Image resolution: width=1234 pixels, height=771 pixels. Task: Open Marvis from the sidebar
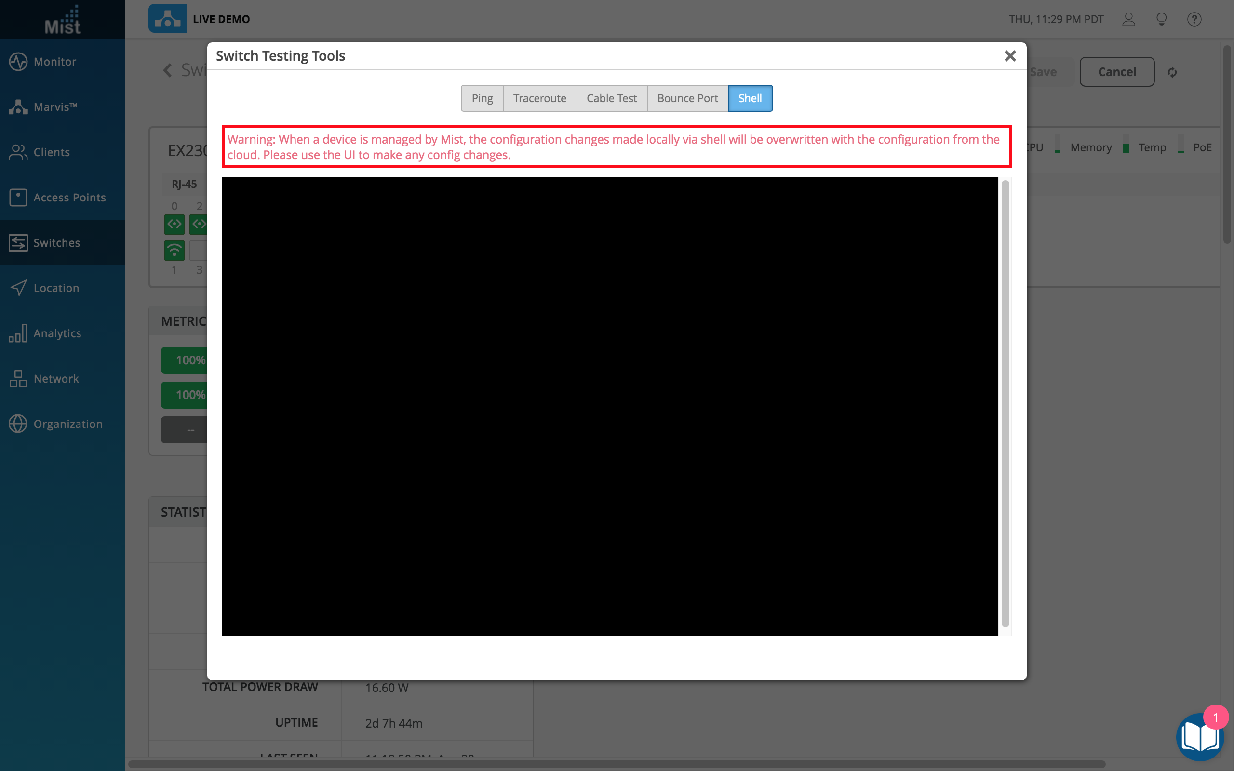54,107
